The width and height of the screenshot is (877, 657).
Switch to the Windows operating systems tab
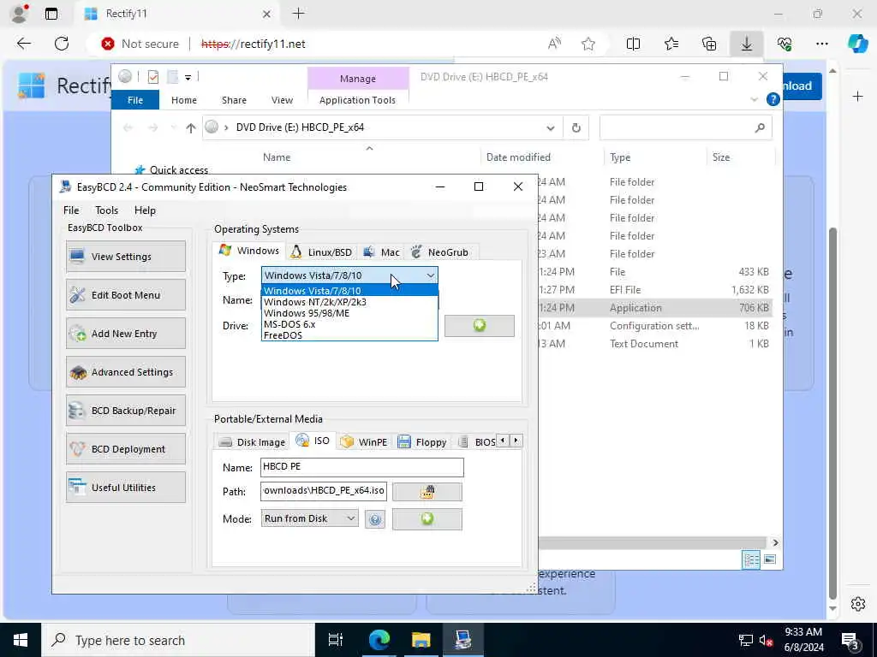249,251
